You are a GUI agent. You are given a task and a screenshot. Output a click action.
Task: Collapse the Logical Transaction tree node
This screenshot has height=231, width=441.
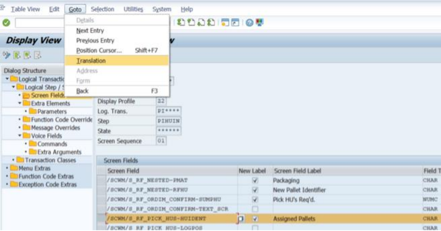(x=5, y=79)
